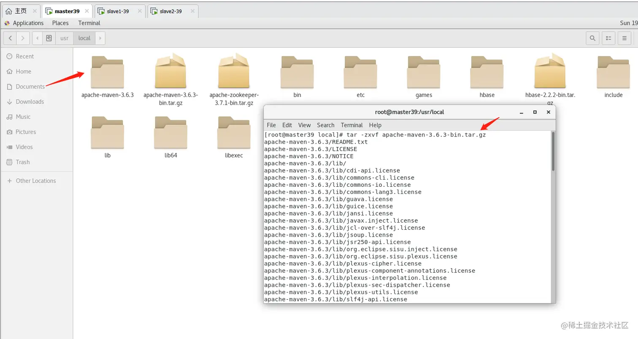Go back using the Files back arrow
The image size is (638, 339).
pyautogui.click(x=10, y=38)
